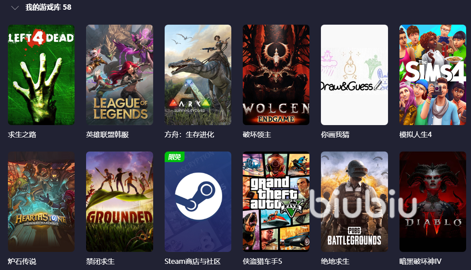Click the 英雄联盟韩服 game title
The image size is (471, 270).
coord(107,134)
